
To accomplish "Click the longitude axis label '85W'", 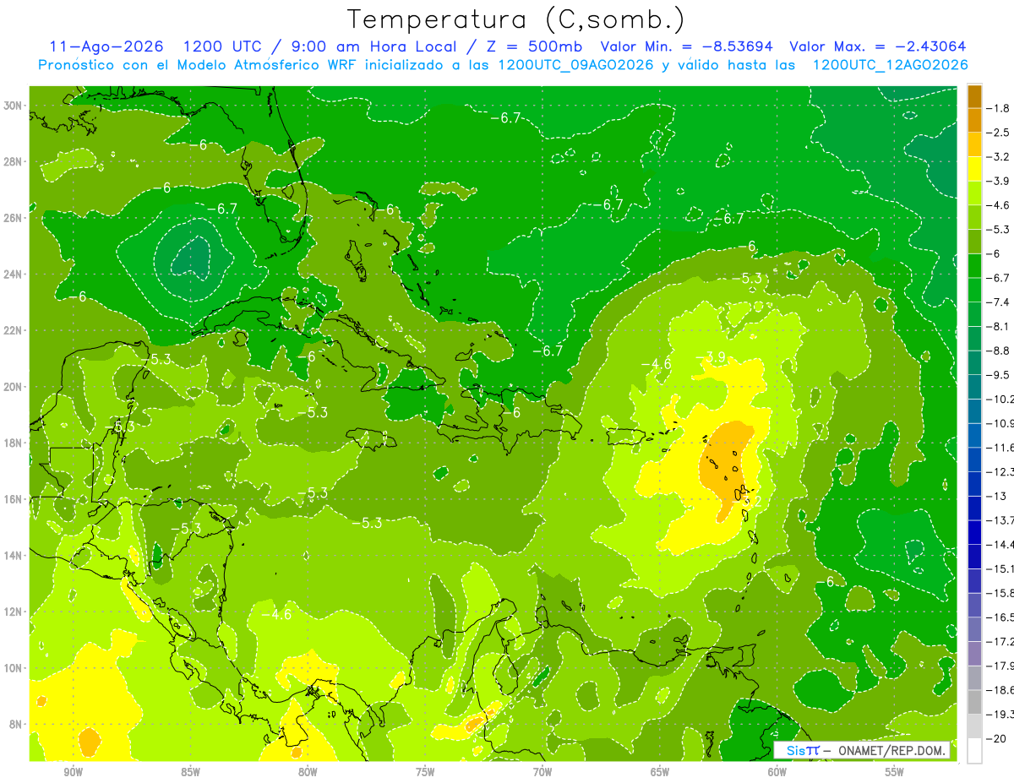I will click(x=190, y=772).
